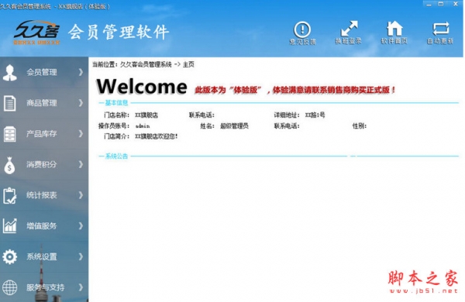Close the application window
The image size is (465, 302).
coord(456,4)
